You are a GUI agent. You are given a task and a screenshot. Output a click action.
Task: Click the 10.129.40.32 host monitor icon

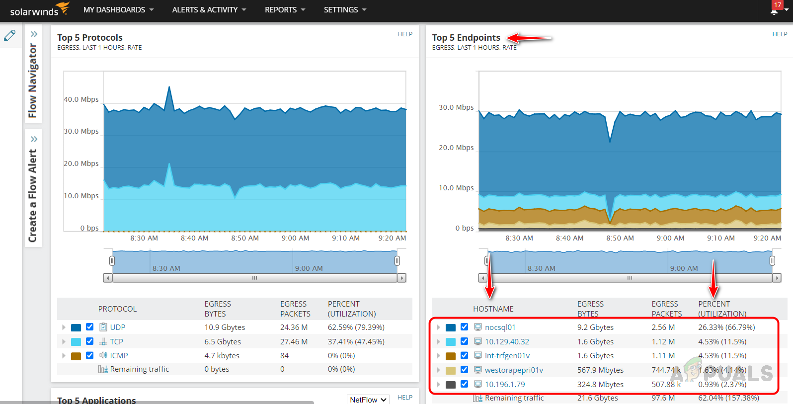pyautogui.click(x=478, y=341)
